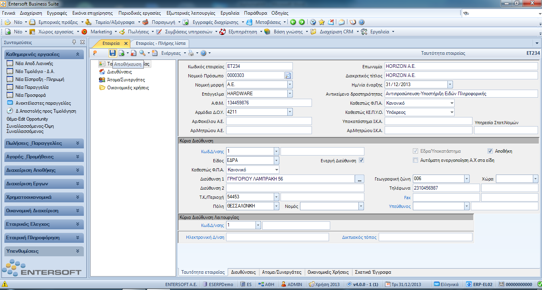542x290 pixels.
Task: Click the magnifier search icon in form toolbar
Action: tap(142, 53)
